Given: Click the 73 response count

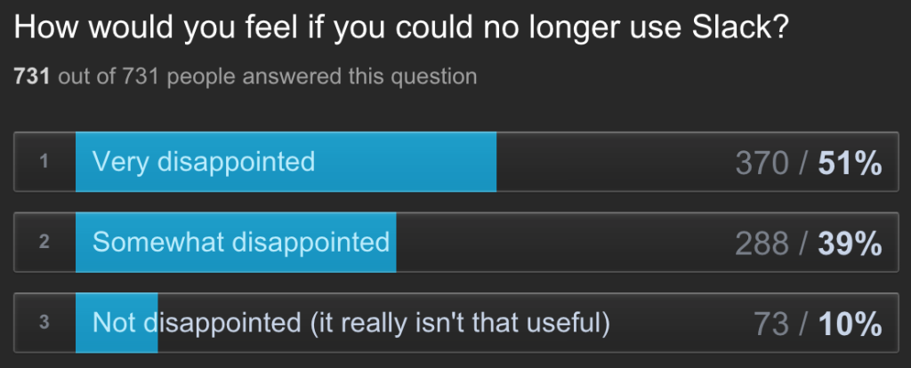Looking at the screenshot, I should (770, 324).
